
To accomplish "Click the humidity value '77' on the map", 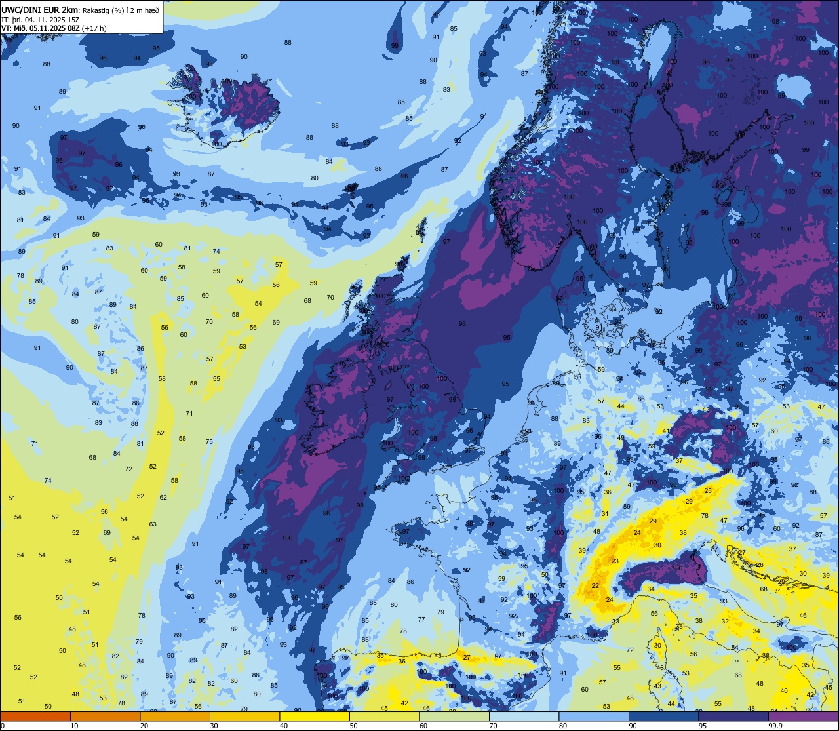I will pos(421,620).
